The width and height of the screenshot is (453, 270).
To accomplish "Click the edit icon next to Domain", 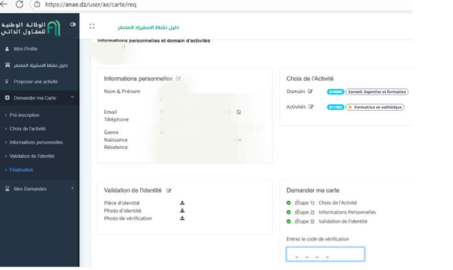I will (x=310, y=92).
